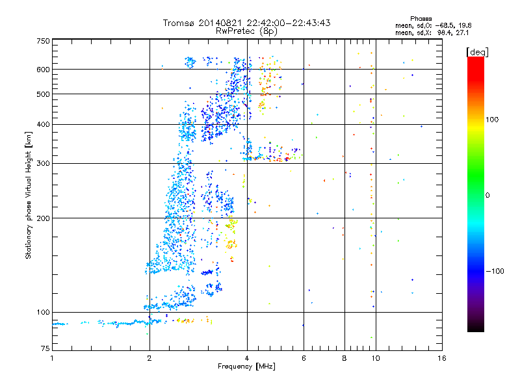Click x-axis tick label '4'
This screenshot has width=520, height=390.
coord(247,358)
